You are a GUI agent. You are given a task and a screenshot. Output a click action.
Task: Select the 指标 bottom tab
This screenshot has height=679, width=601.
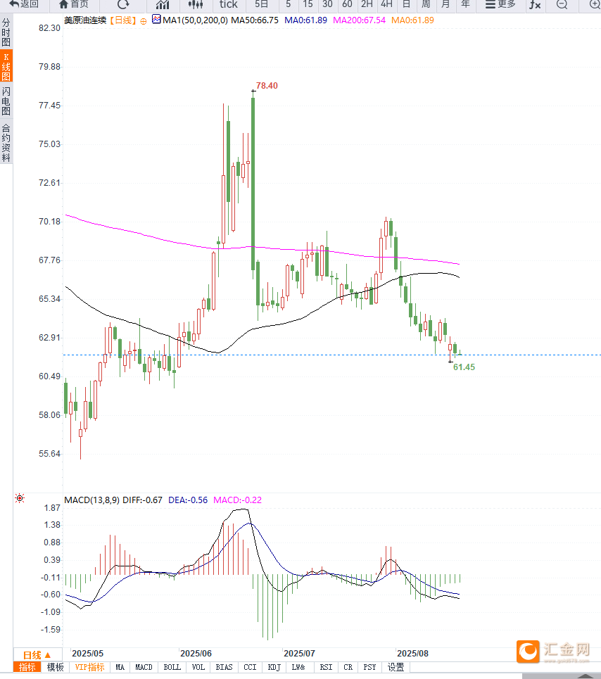tap(27, 667)
